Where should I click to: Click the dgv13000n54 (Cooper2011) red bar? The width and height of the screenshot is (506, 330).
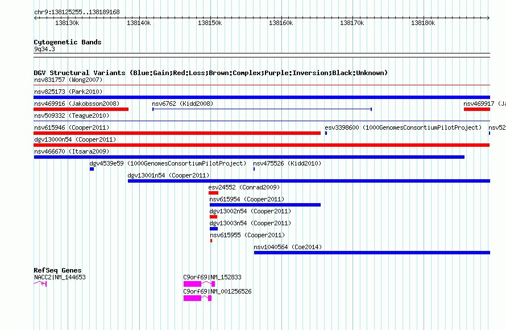tap(262, 145)
